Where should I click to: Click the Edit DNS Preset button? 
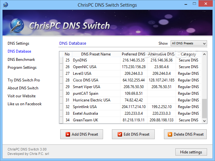coord(133,134)
